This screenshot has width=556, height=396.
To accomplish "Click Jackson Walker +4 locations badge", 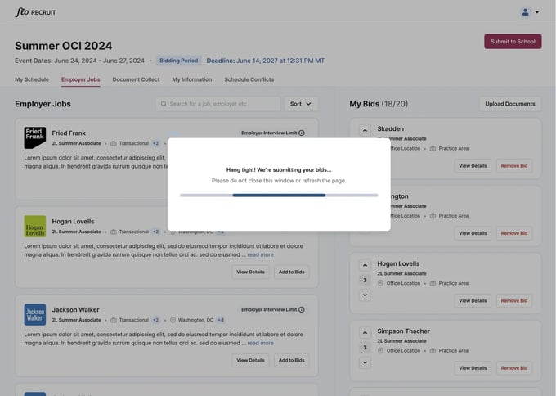I will [x=221, y=320].
